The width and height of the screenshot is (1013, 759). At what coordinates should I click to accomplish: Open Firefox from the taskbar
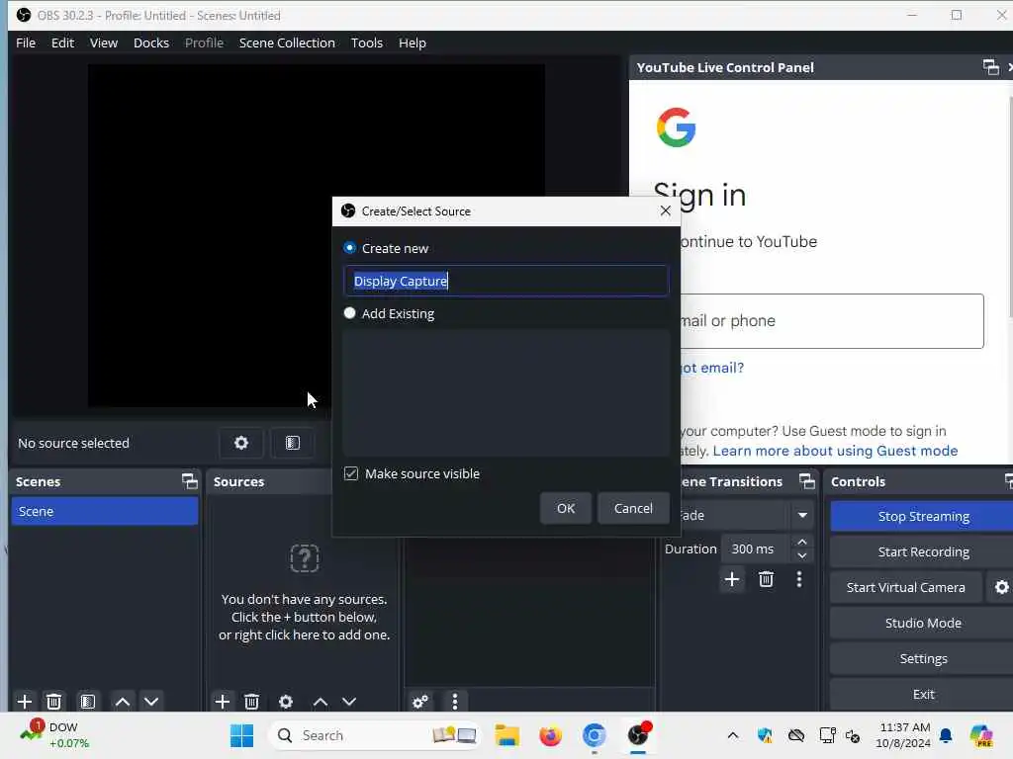point(550,735)
